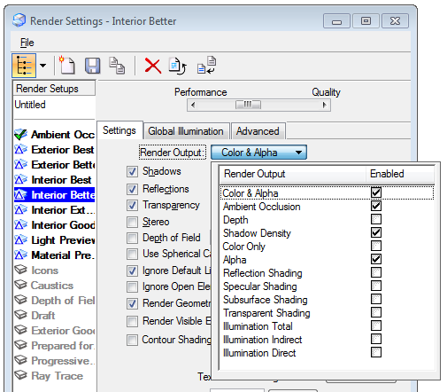Click the Render Output column header
Viewport: 447px width, 392px height.
click(x=292, y=174)
